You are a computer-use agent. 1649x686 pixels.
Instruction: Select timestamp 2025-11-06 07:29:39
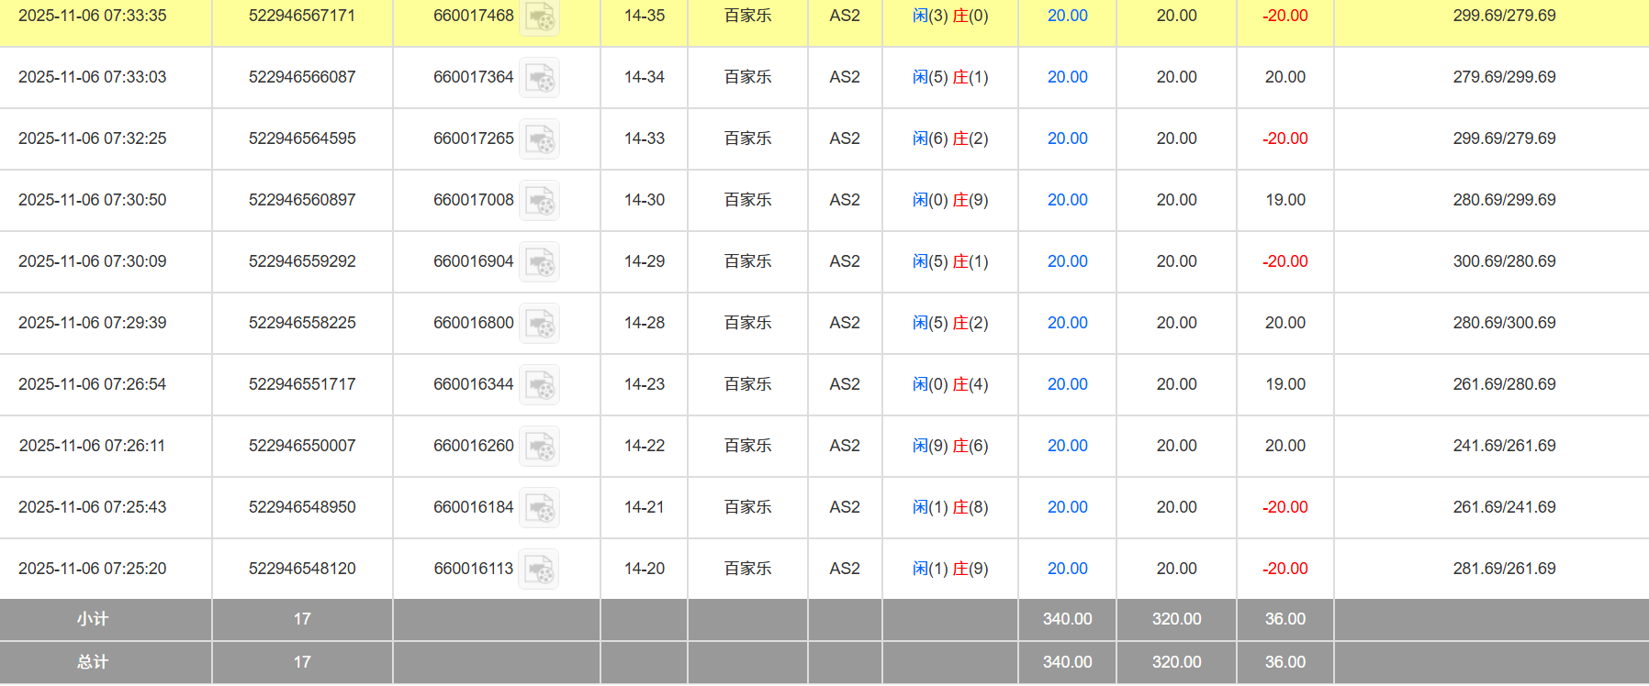pos(93,323)
